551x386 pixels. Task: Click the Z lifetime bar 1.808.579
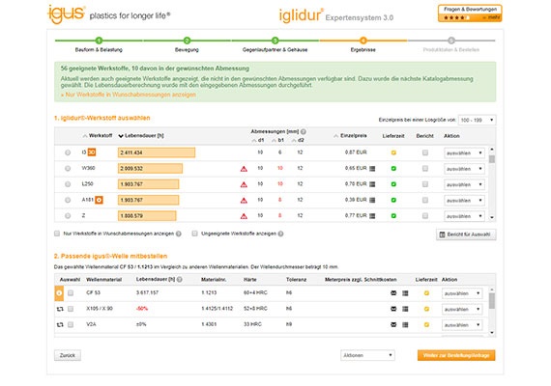[x=147, y=216]
